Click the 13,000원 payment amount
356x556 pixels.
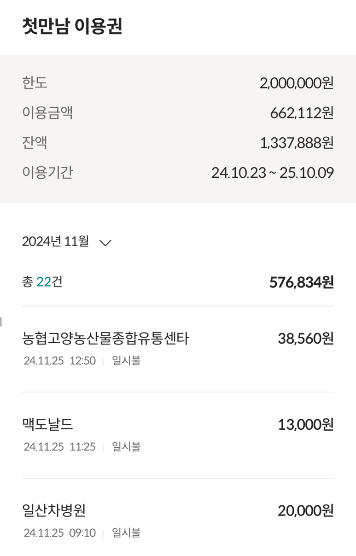[305, 424]
